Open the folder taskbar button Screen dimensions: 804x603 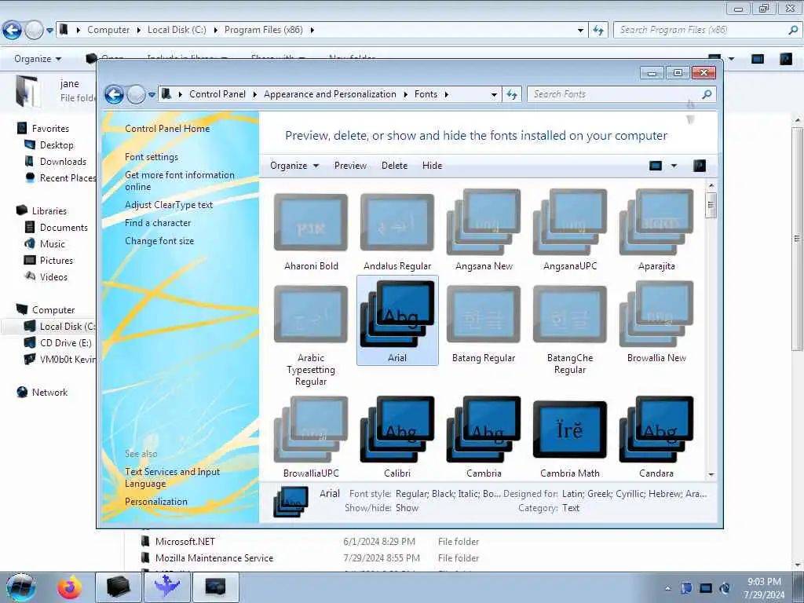pos(119,587)
